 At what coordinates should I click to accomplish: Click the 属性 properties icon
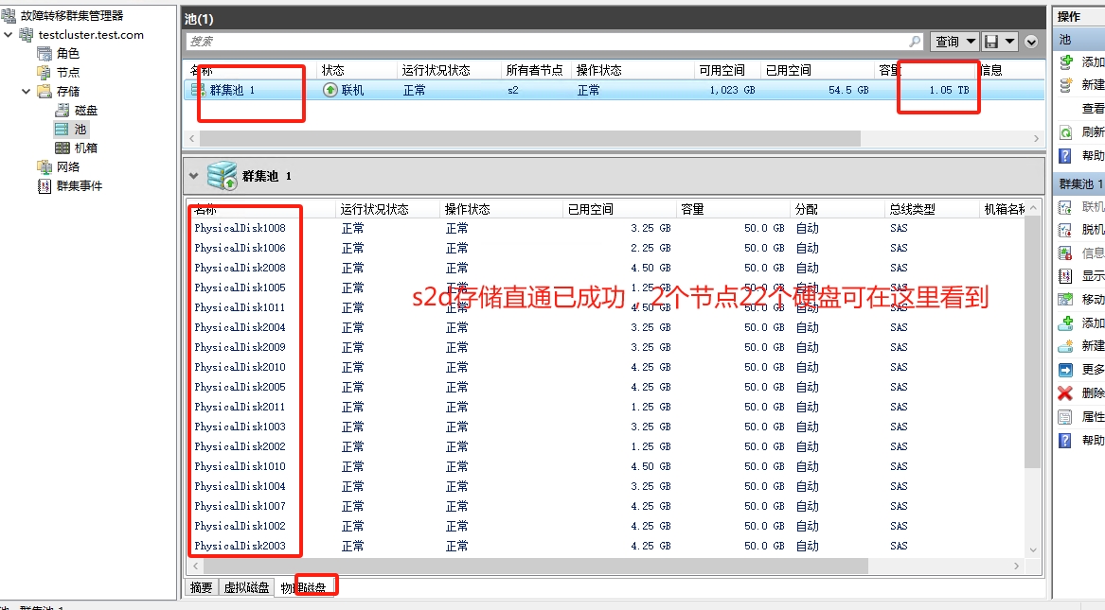pos(1065,417)
